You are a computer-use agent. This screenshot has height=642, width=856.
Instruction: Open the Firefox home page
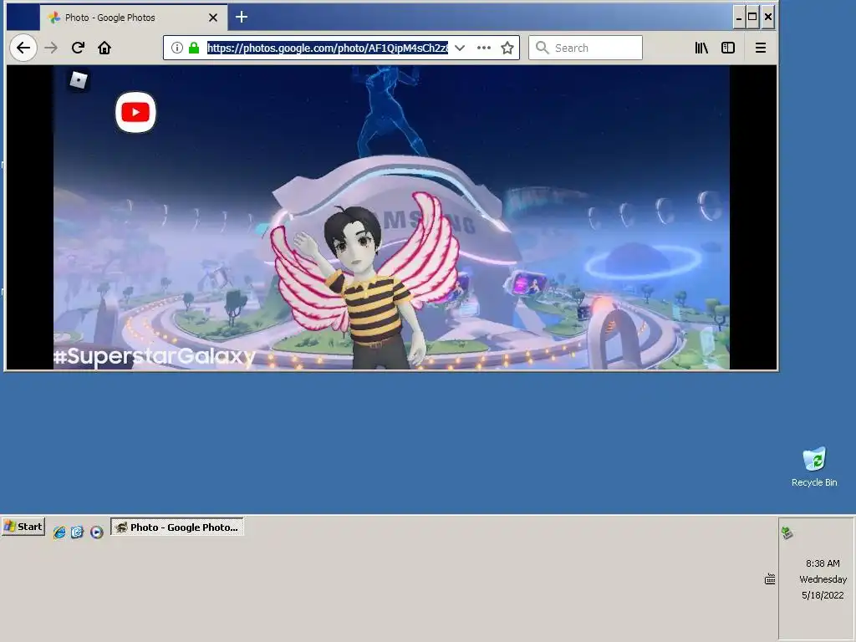pyautogui.click(x=104, y=48)
